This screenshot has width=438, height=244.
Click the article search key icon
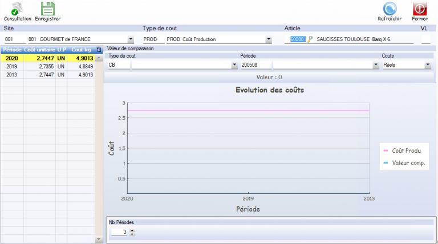click(310, 39)
